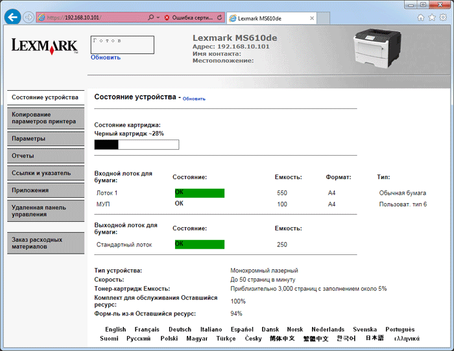Click Монохромный лазерный device type value
This screenshot has height=351, width=454.
coord(264,271)
